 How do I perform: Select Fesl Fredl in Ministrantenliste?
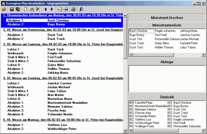click(161, 35)
